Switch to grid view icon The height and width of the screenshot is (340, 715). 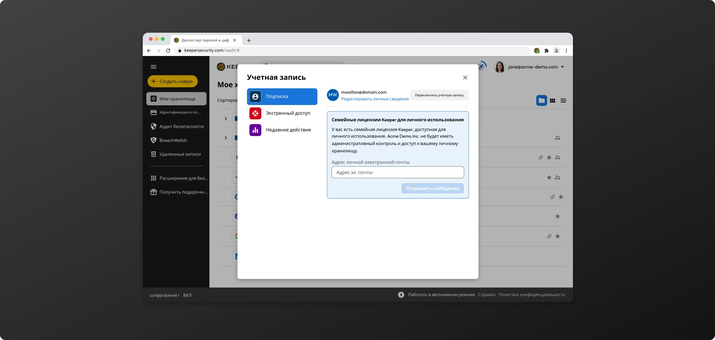tap(553, 101)
